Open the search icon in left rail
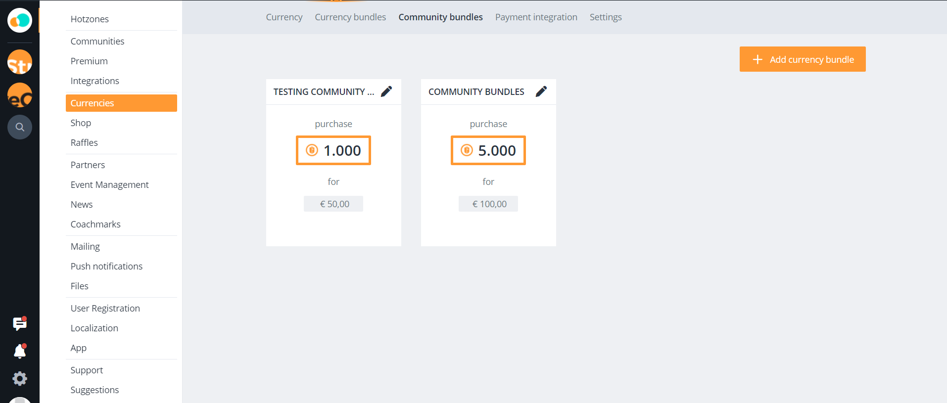 point(20,127)
